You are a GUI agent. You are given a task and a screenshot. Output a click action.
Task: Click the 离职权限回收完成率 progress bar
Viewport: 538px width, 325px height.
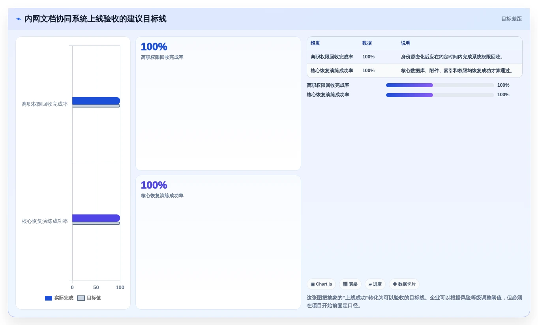point(440,85)
